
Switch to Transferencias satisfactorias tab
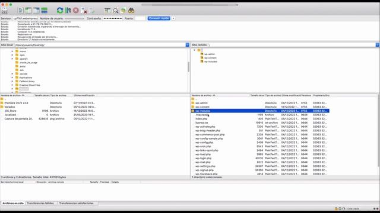click(x=77, y=204)
